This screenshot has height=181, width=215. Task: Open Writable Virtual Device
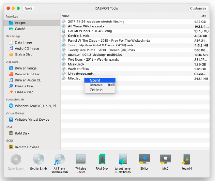32,119
